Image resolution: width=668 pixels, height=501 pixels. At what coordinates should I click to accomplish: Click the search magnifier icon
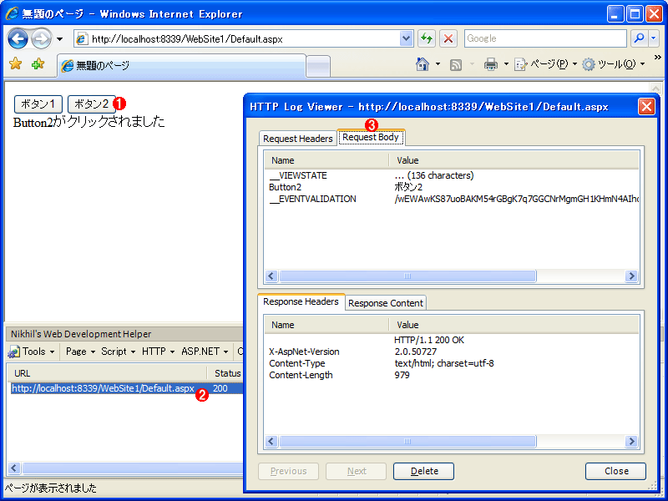[x=639, y=38]
